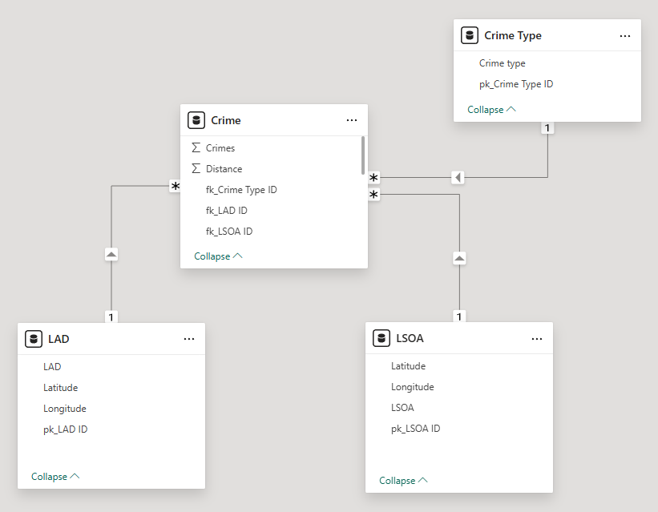Screen dimensions: 658x512
Task: Open the LSOA table ellipsis menu
Action: coord(536,339)
